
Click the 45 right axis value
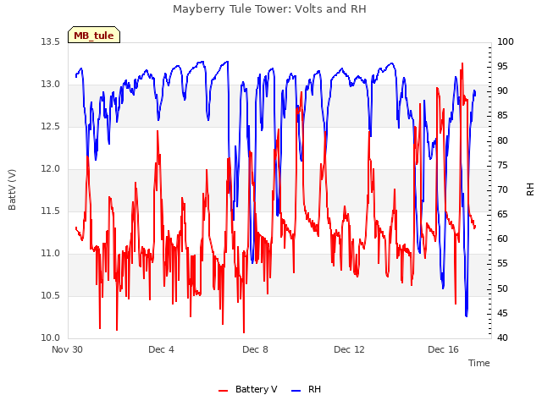coord(502,313)
